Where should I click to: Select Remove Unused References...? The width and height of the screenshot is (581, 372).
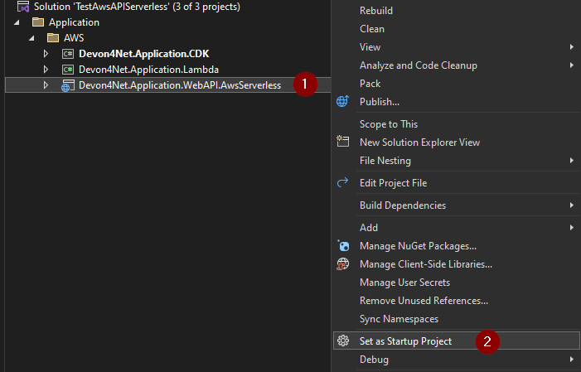424,301
